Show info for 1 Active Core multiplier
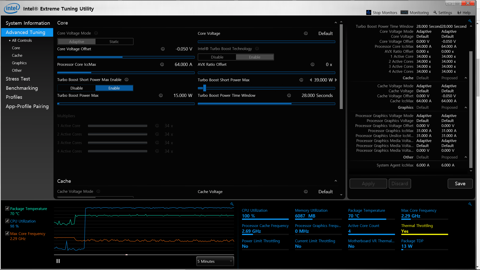 tap(157, 125)
